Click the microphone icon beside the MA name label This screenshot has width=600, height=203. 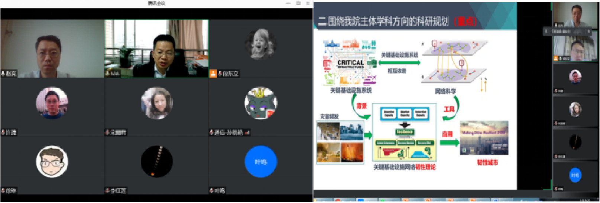pyautogui.click(x=107, y=74)
